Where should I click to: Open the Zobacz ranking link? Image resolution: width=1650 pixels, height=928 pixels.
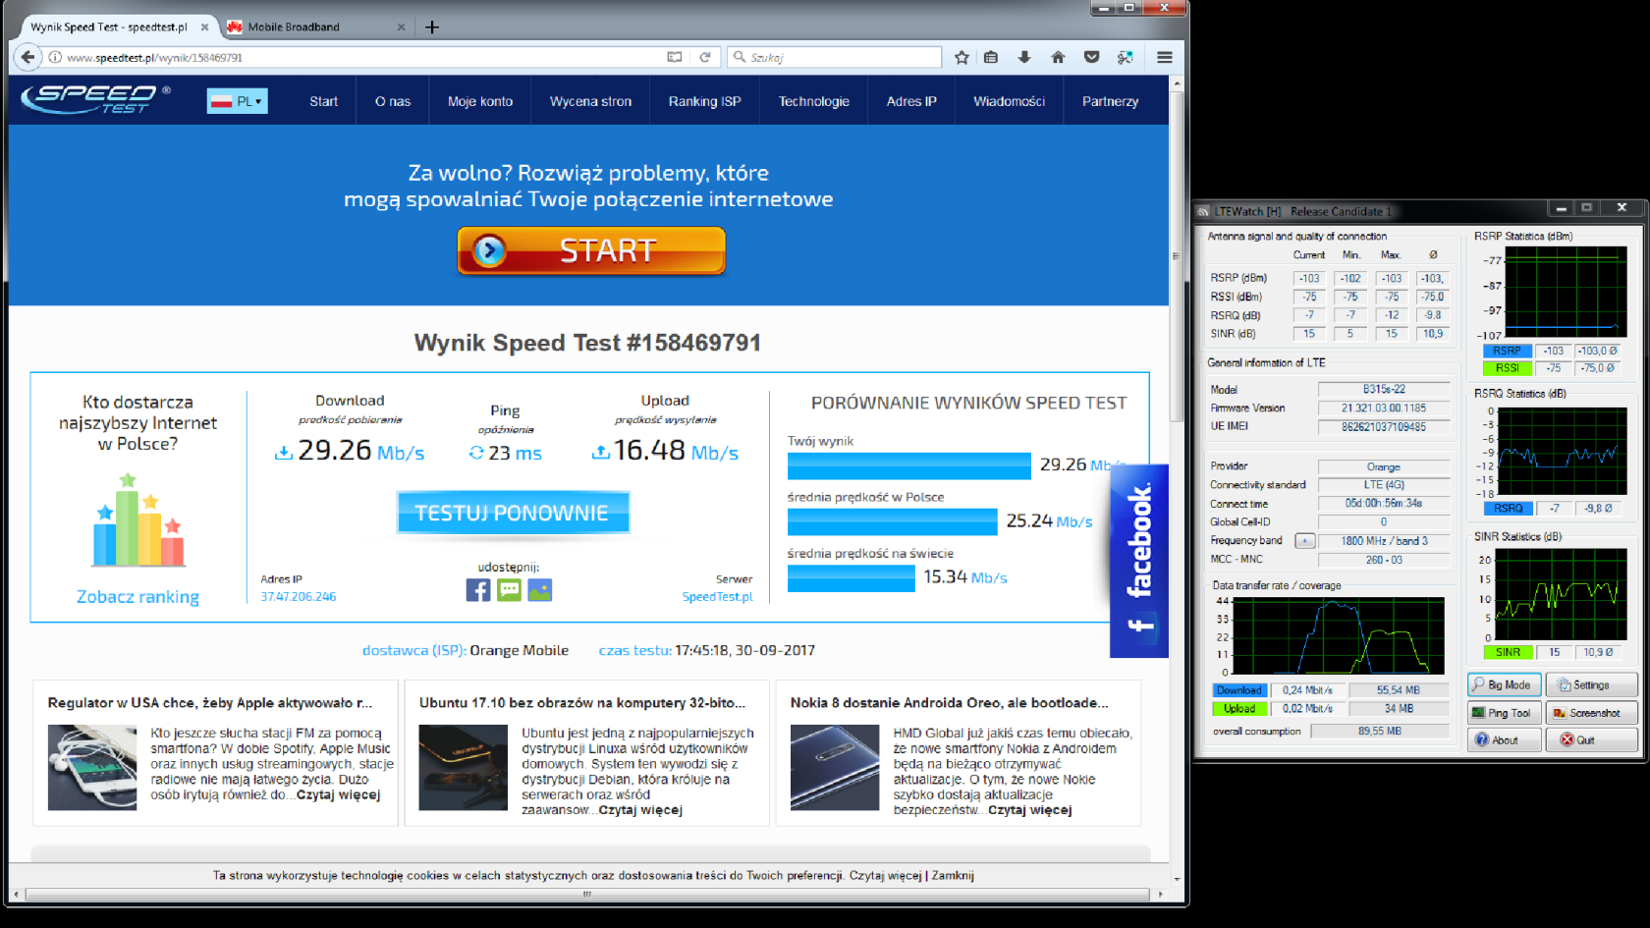[x=138, y=597]
